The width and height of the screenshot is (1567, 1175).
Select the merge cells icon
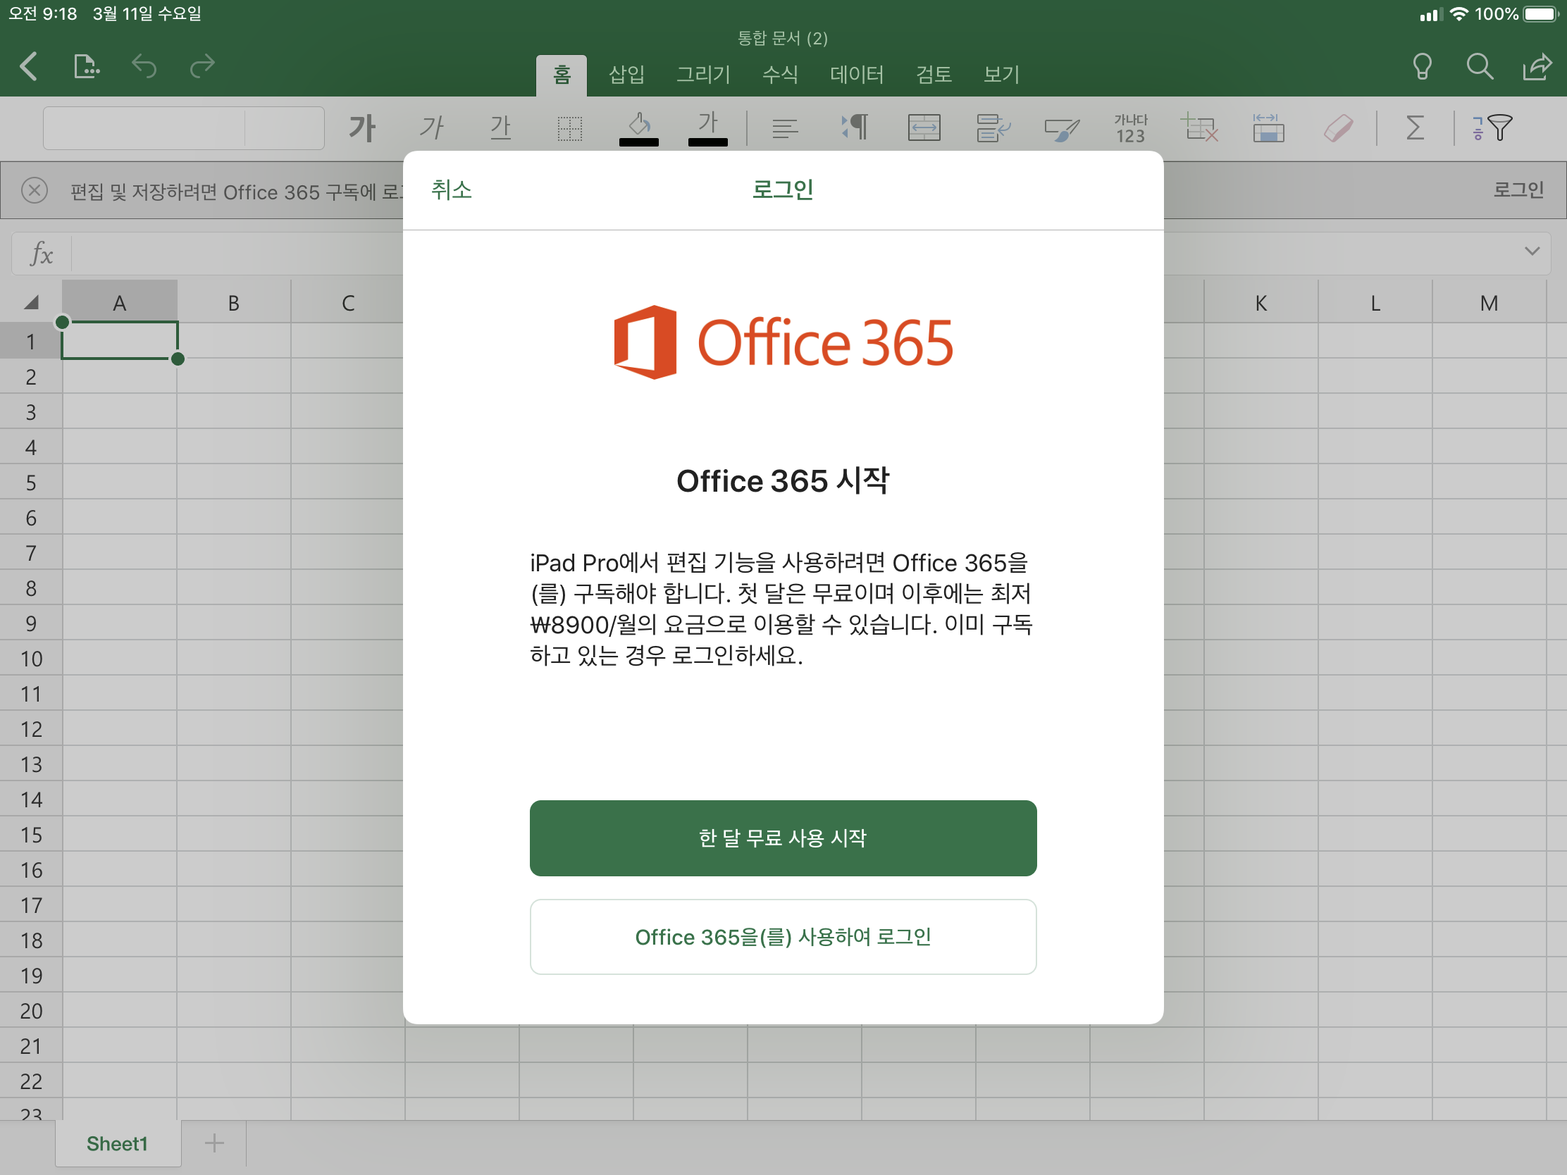[924, 128]
